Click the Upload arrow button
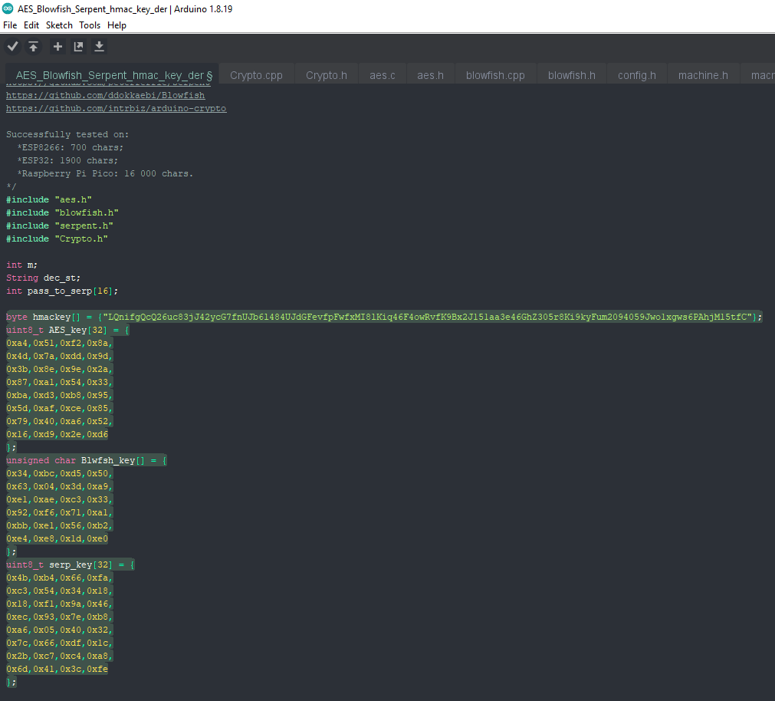The height and width of the screenshot is (701, 775). tap(33, 47)
